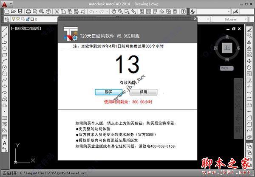
Task: Select the Multiline Text A tool
Action: (x=5, y=143)
